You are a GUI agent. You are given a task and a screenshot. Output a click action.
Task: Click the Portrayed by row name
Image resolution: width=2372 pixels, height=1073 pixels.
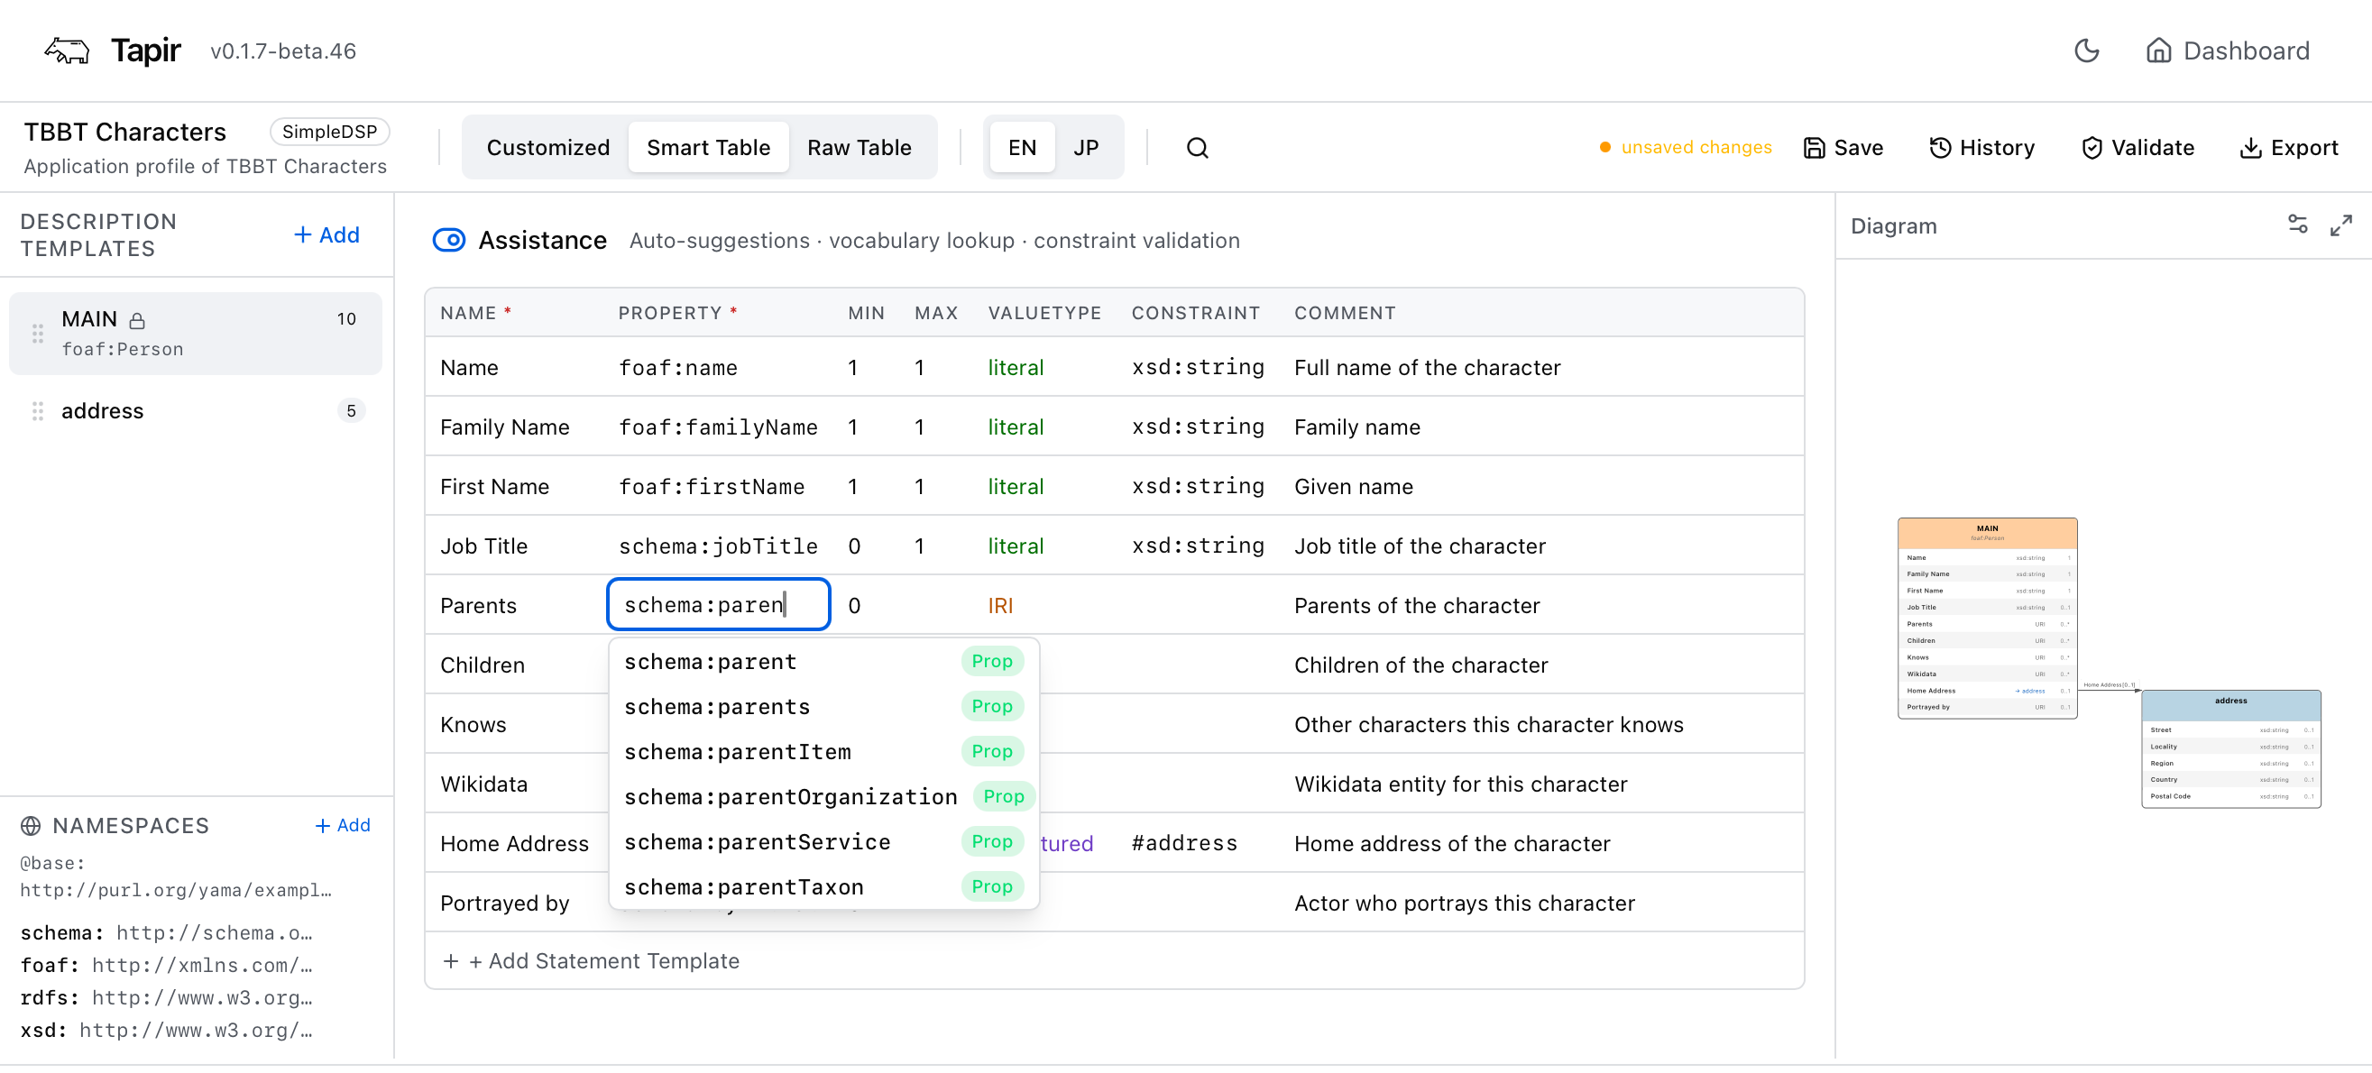click(x=504, y=903)
